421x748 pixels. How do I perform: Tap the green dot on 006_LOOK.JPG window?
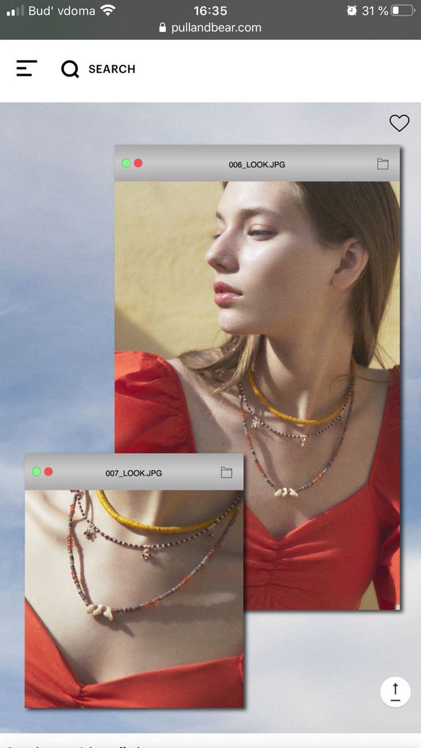pyautogui.click(x=126, y=163)
